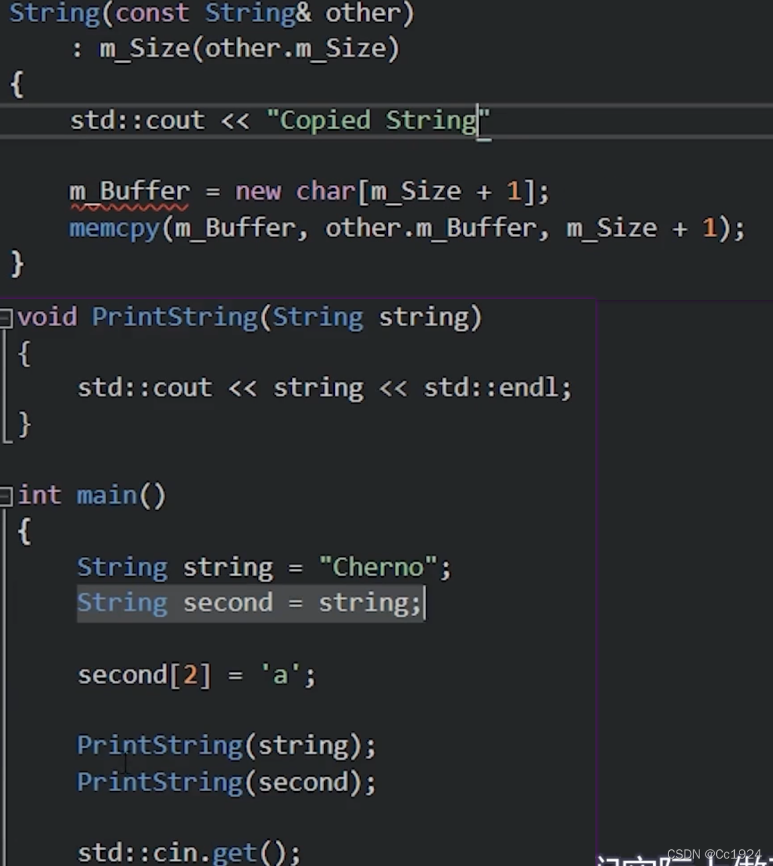Screen dimensions: 773x866
Task: Click the 'PrintString(string);' call
Action: (226, 746)
